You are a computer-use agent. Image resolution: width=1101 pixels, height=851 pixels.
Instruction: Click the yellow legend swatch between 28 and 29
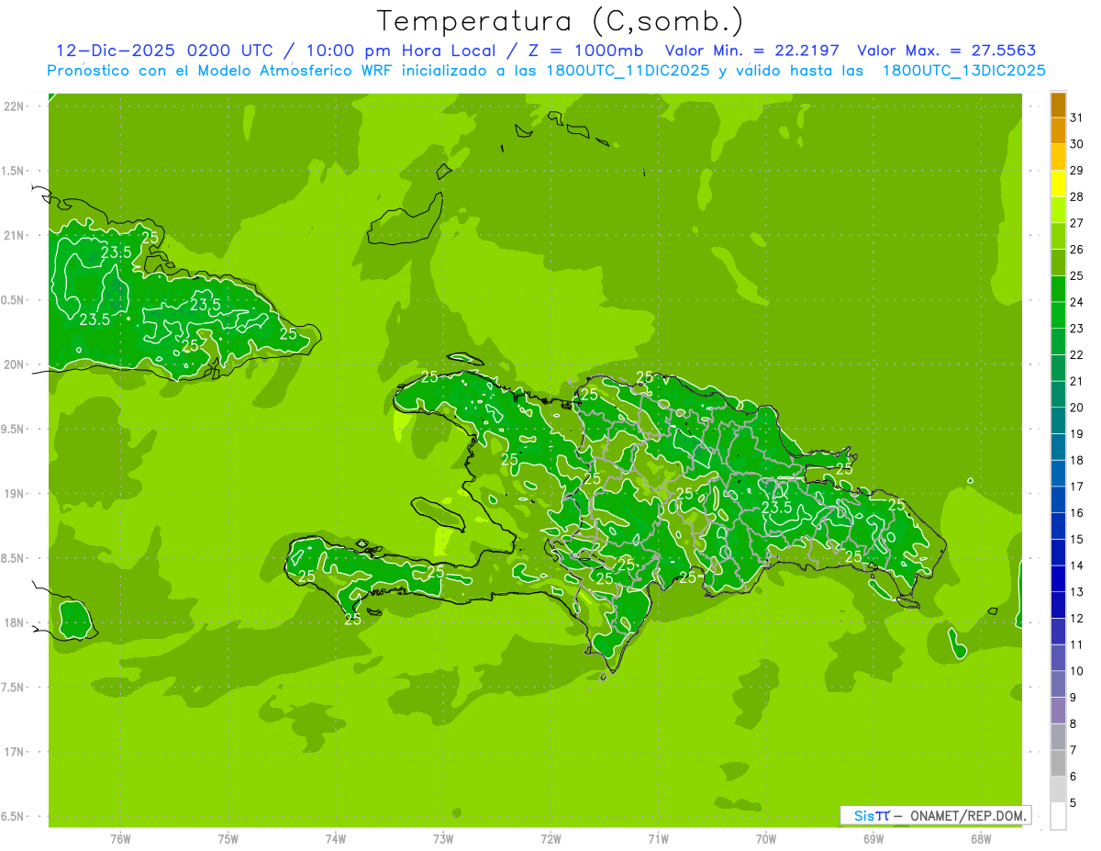point(1058,184)
